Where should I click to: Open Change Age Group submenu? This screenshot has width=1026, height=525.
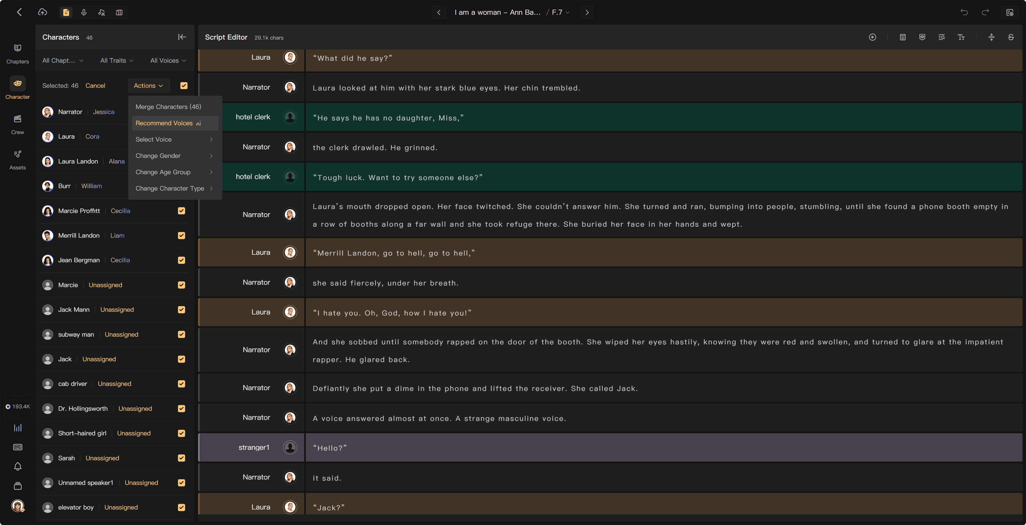pos(175,172)
